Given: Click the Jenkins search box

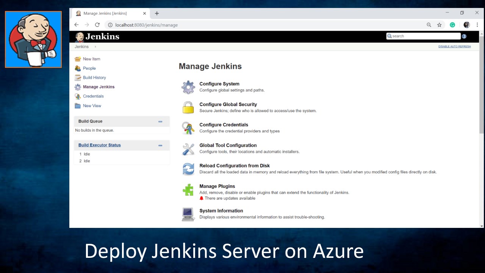Looking at the screenshot, I should click(x=423, y=36).
